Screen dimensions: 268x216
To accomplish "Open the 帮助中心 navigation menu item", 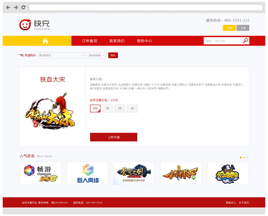I will coord(144,41).
